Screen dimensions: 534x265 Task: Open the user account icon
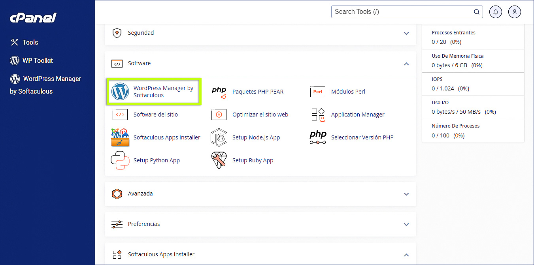coord(515,12)
